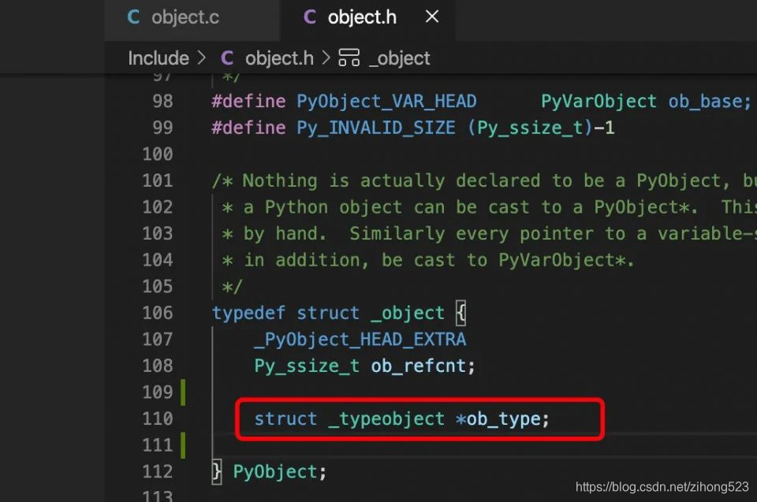Click the PyObject typedef name on line 112

275,471
